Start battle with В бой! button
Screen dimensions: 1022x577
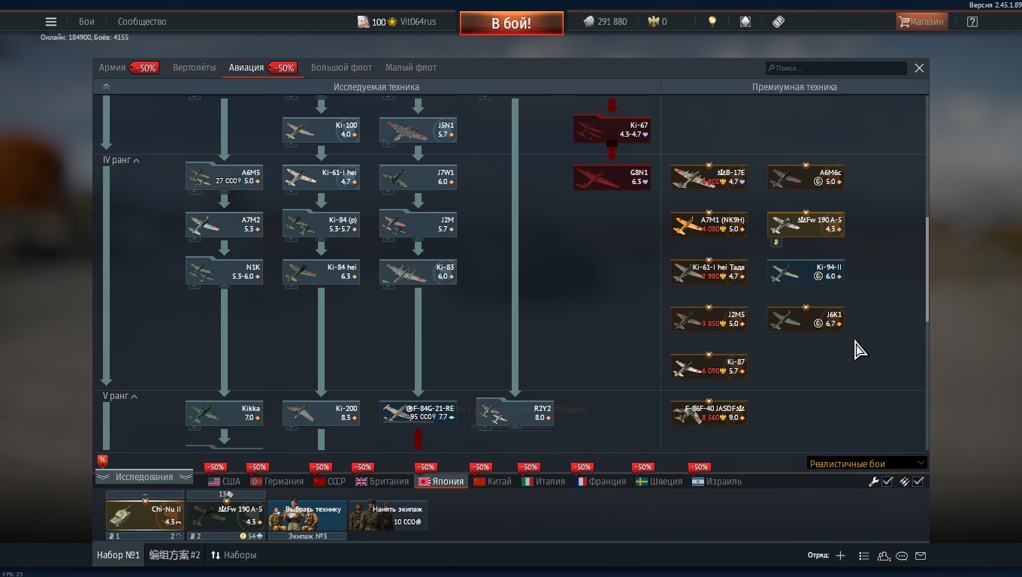coord(512,23)
